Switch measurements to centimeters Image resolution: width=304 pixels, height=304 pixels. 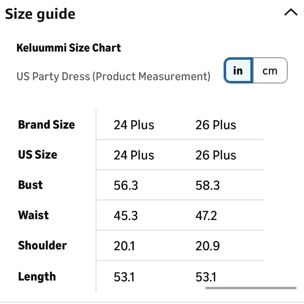tap(270, 71)
